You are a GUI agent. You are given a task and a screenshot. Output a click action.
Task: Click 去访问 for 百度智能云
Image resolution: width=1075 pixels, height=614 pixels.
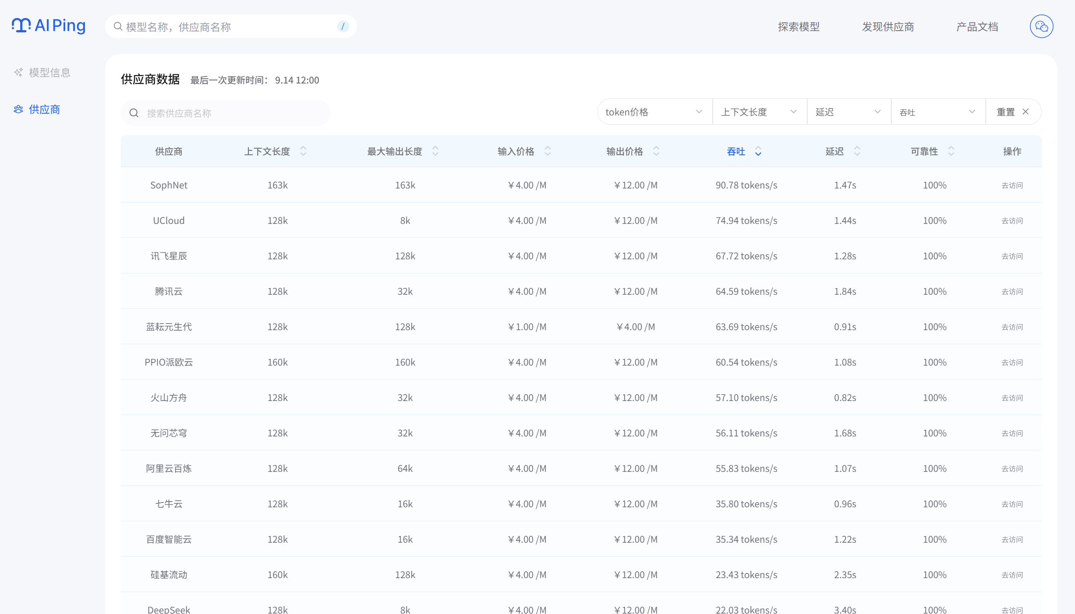(x=1012, y=540)
